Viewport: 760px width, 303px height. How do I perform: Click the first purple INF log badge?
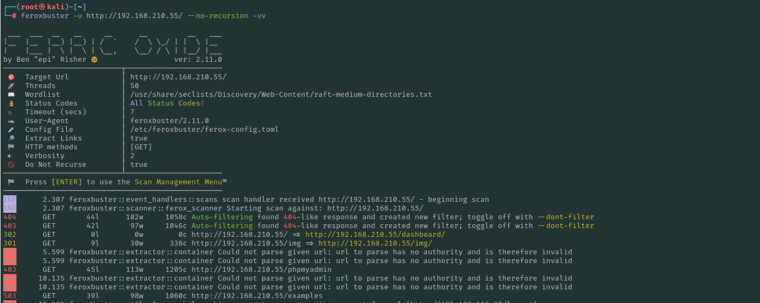click(x=10, y=200)
